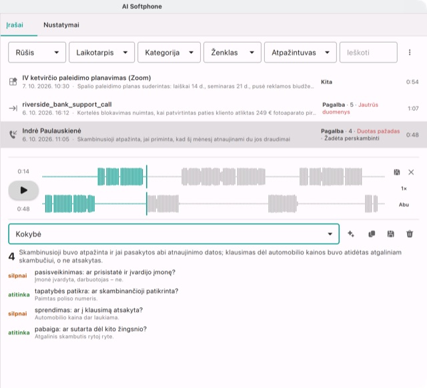This screenshot has width=427, height=388.
Task: Select the Indrė Paulauskienė recording row
Action: [x=213, y=135]
